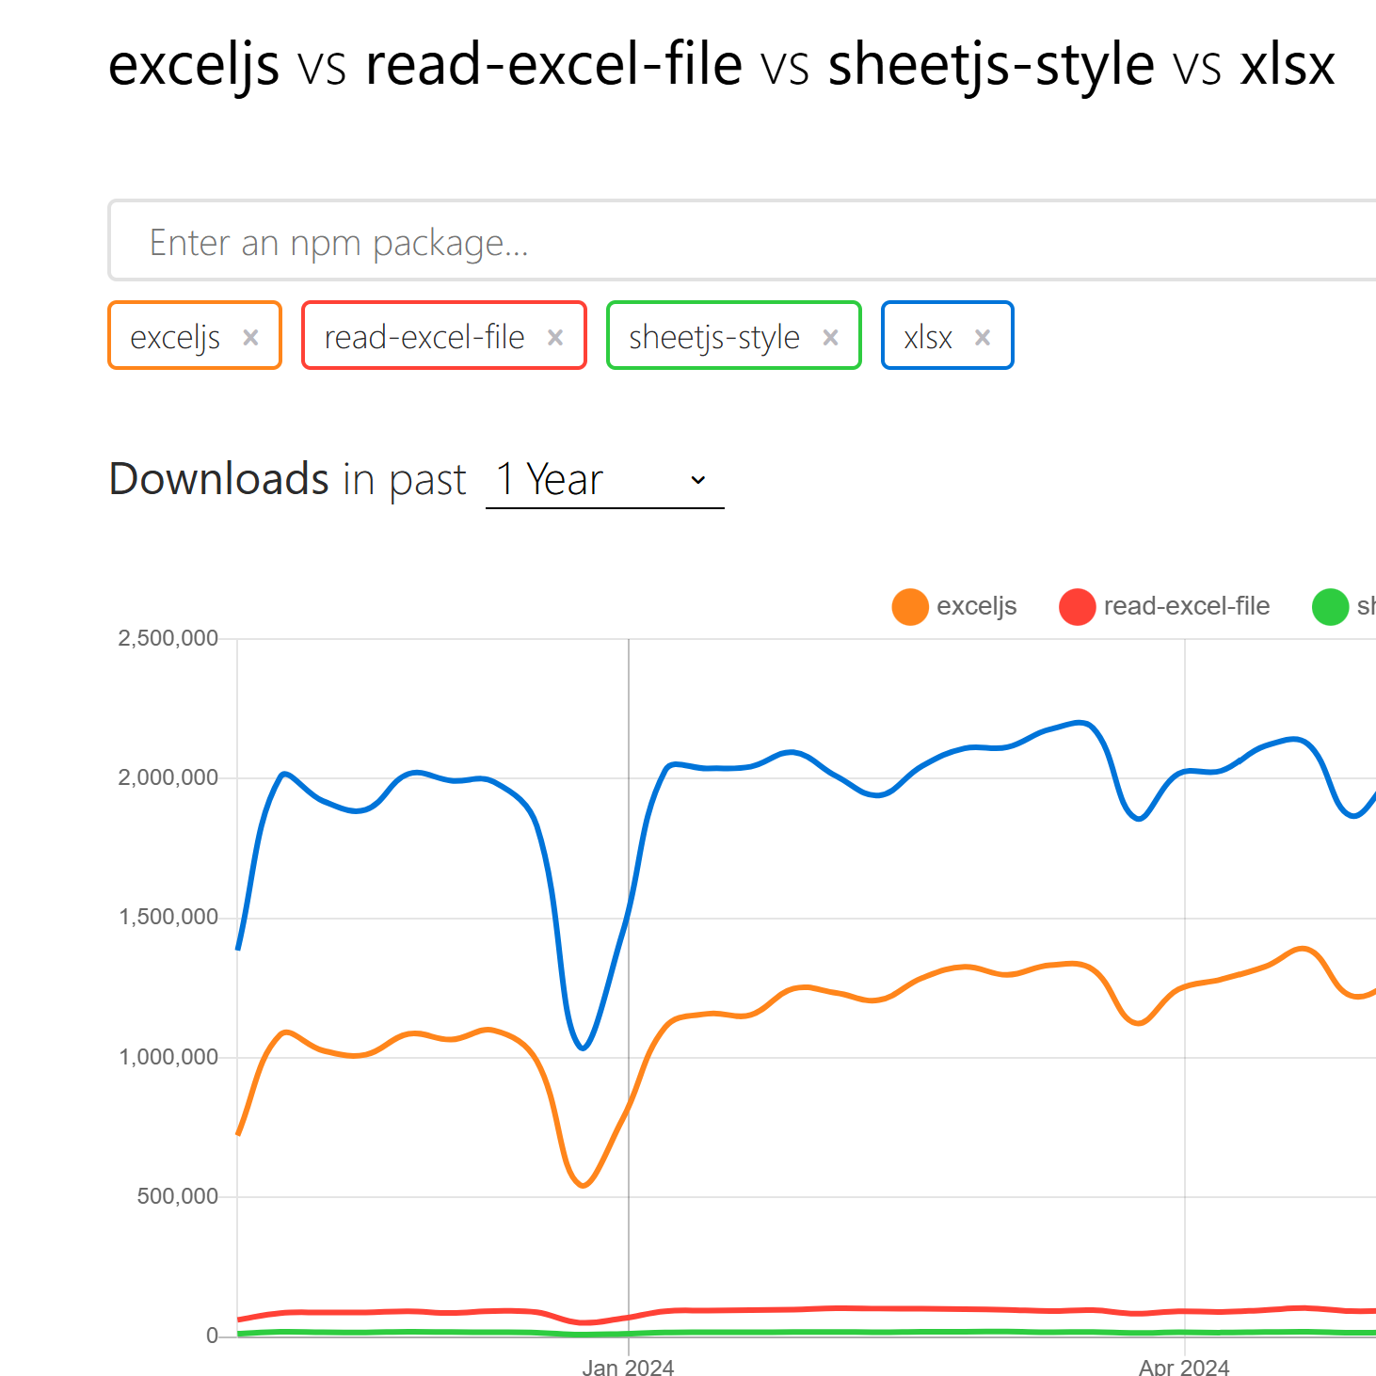Click the exceljs tag label

(175, 337)
